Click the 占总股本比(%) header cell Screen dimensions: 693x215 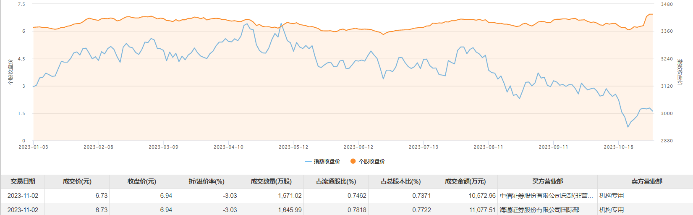coord(400,181)
